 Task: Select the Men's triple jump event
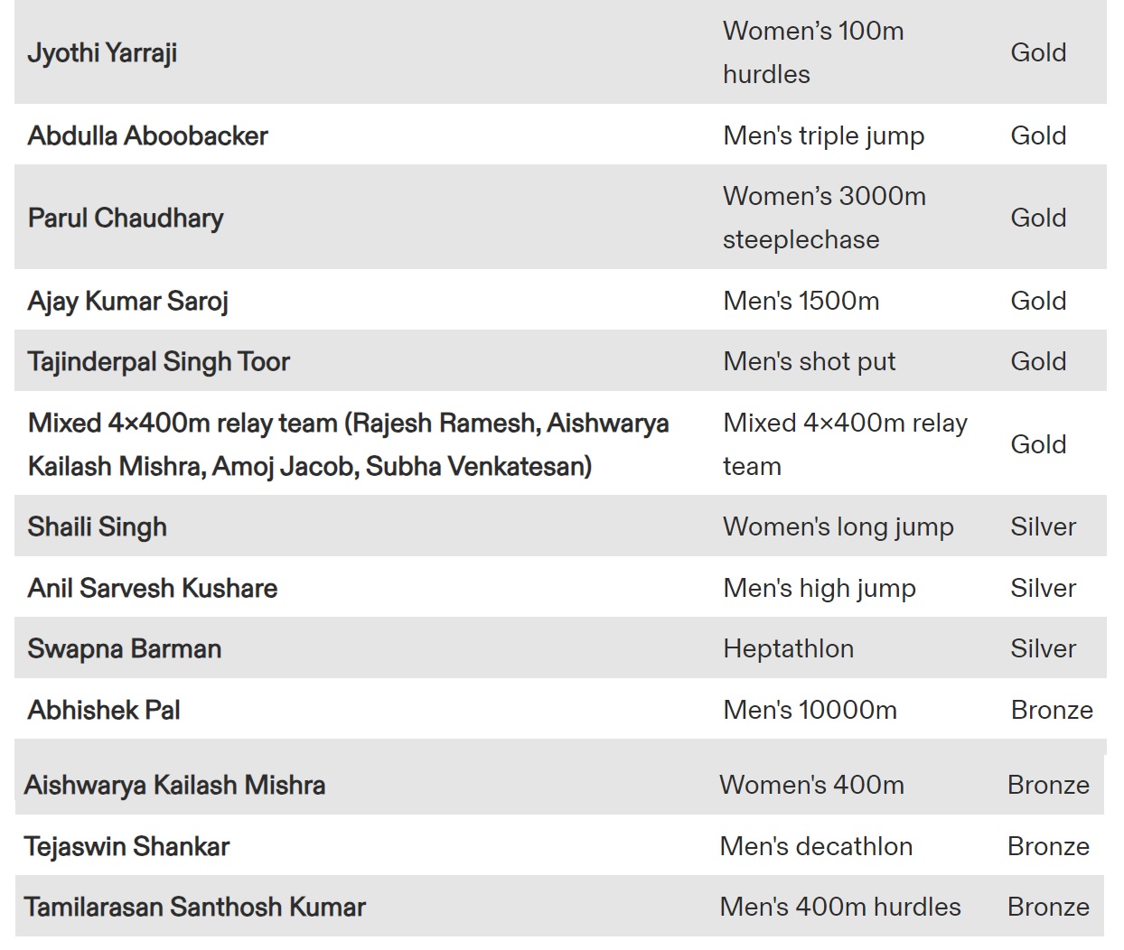point(823,135)
